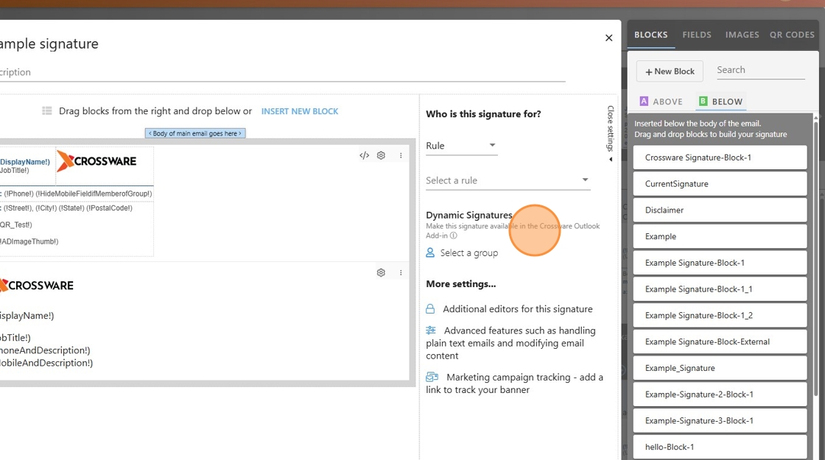Viewport: 825px width, 460px height.
Task: Click the PostalCode address line text
Action: 110,208
